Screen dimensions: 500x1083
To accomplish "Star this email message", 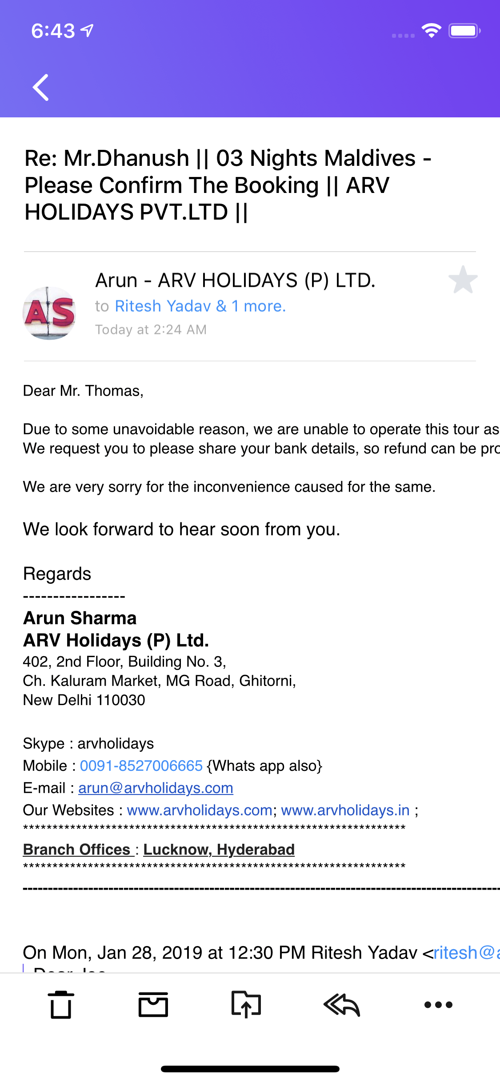I will 463,280.
